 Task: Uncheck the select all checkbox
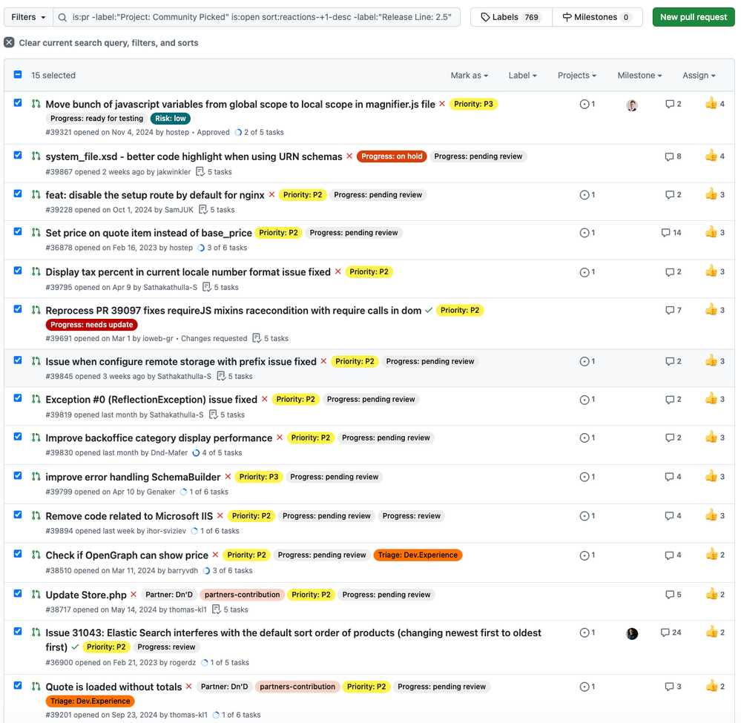pyautogui.click(x=18, y=75)
